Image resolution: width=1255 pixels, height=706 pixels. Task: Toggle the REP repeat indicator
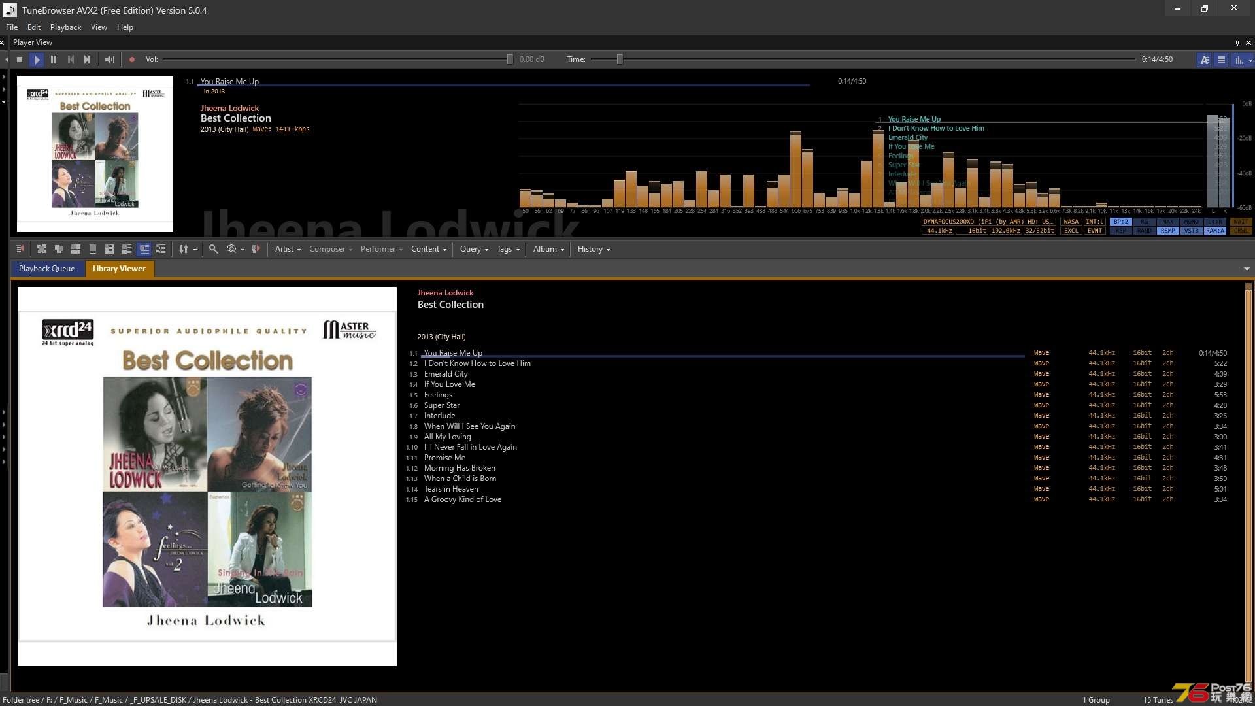(x=1120, y=231)
